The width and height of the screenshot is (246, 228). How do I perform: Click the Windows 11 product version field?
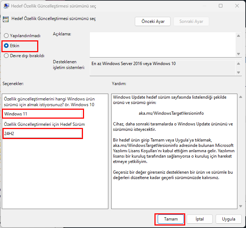[x=43, y=114]
